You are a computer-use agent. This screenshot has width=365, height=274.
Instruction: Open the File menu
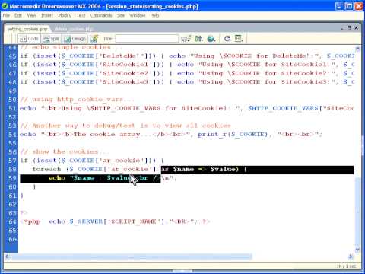(x=6, y=15)
